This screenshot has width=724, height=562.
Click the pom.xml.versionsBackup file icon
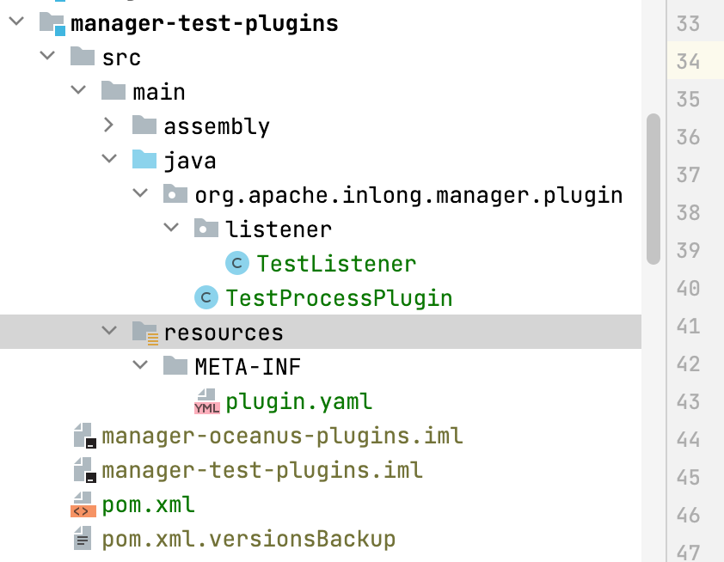(82, 539)
